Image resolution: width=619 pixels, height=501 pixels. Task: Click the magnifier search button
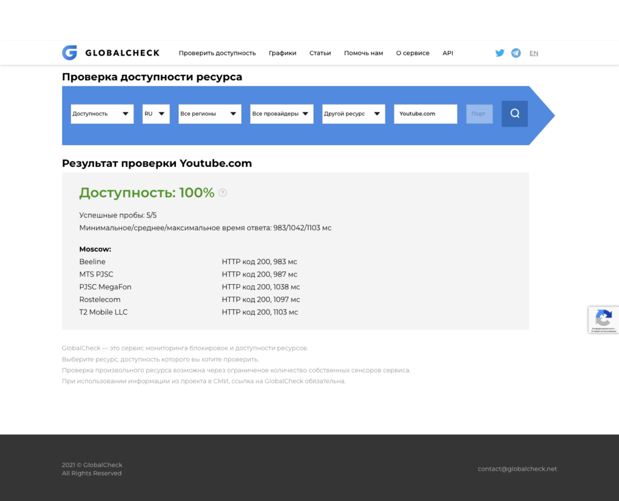click(x=514, y=114)
